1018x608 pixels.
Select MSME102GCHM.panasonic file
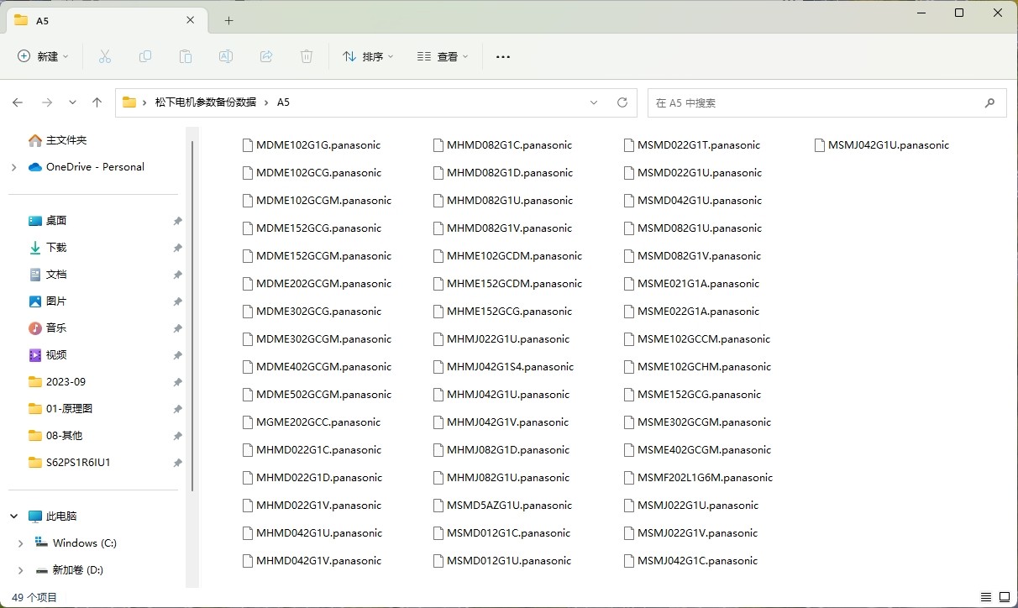(697, 367)
